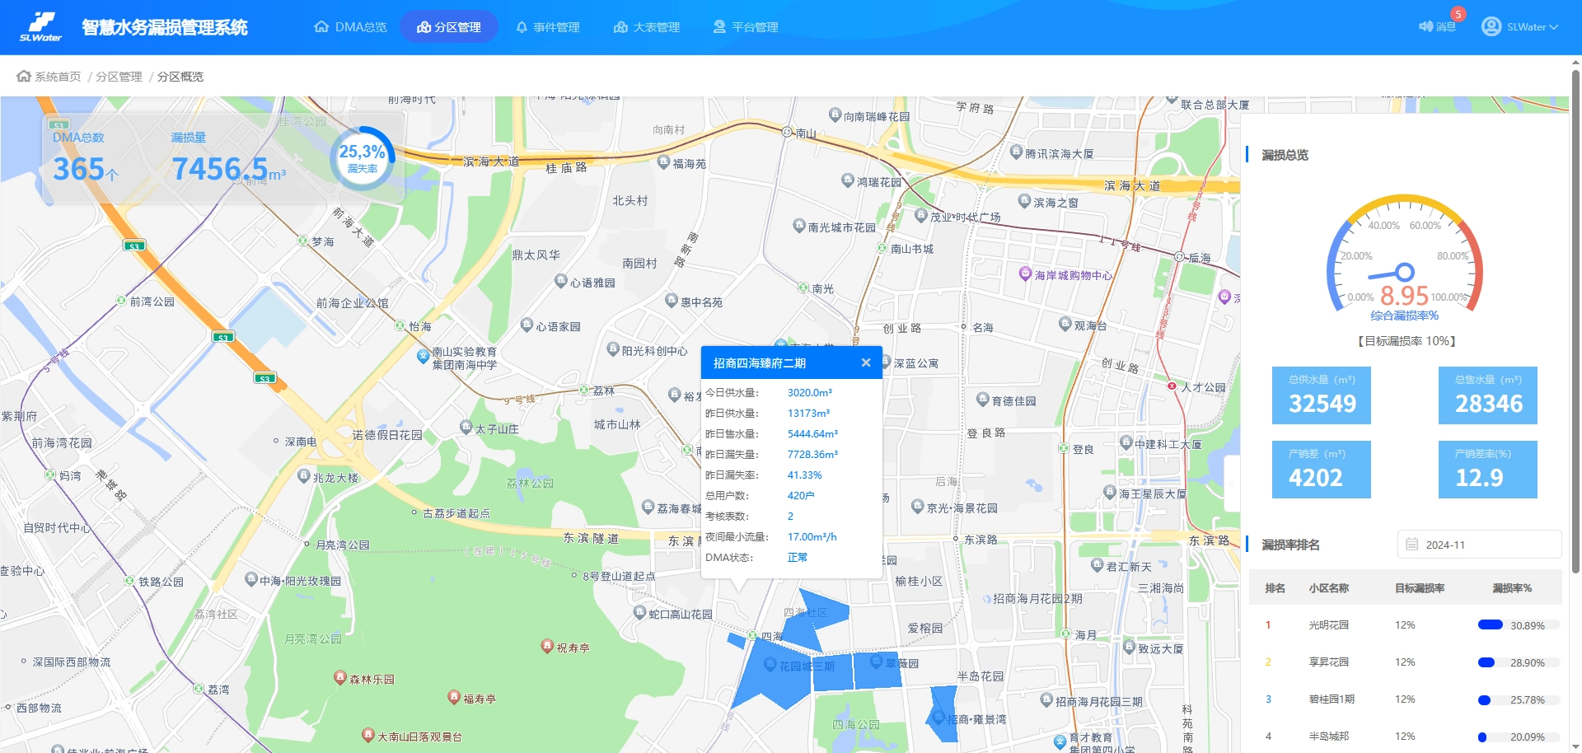Click the SLWater logo in the header
This screenshot has width=1582, height=753.
point(41,26)
